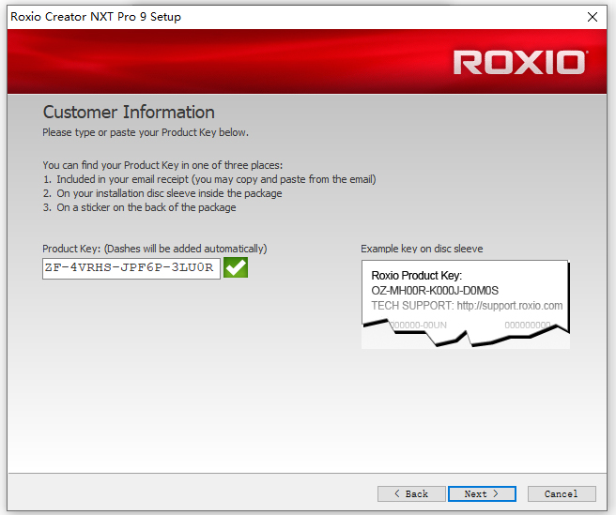Click the Roxio logo in the banner
The height and width of the screenshot is (515, 616).
click(x=520, y=63)
